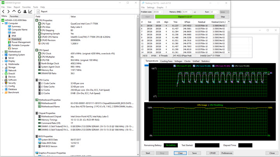Screen dimensions: 280x157
Task: Toggle the CPU Core #4 checkbox
Action: 233,66
